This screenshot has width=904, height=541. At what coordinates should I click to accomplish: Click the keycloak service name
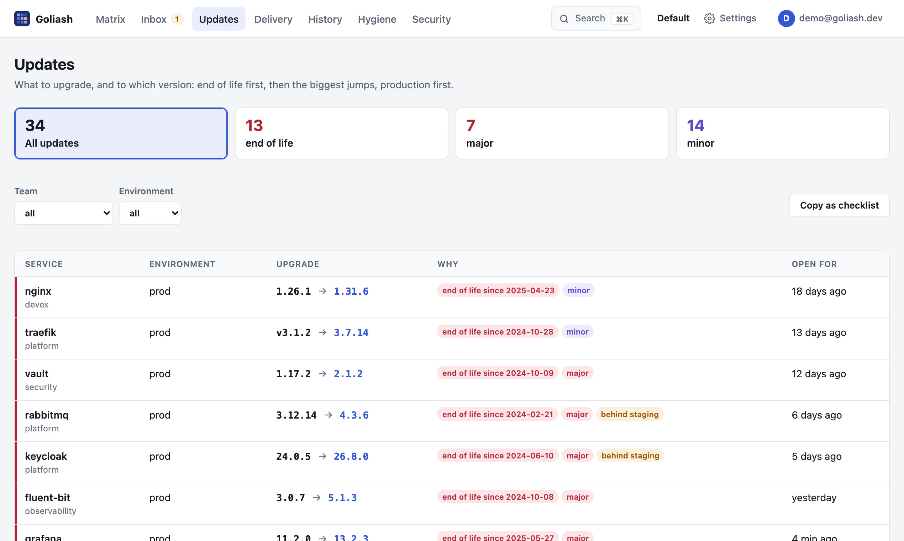(x=46, y=456)
